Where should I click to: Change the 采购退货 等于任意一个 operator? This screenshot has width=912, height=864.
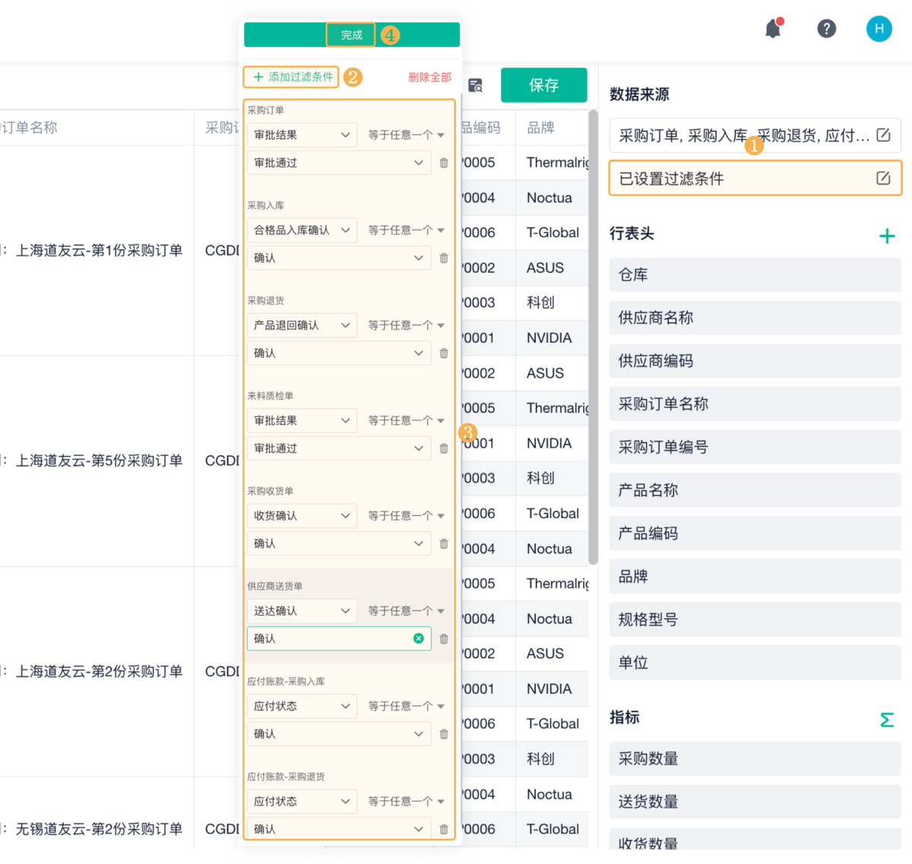tap(406, 325)
